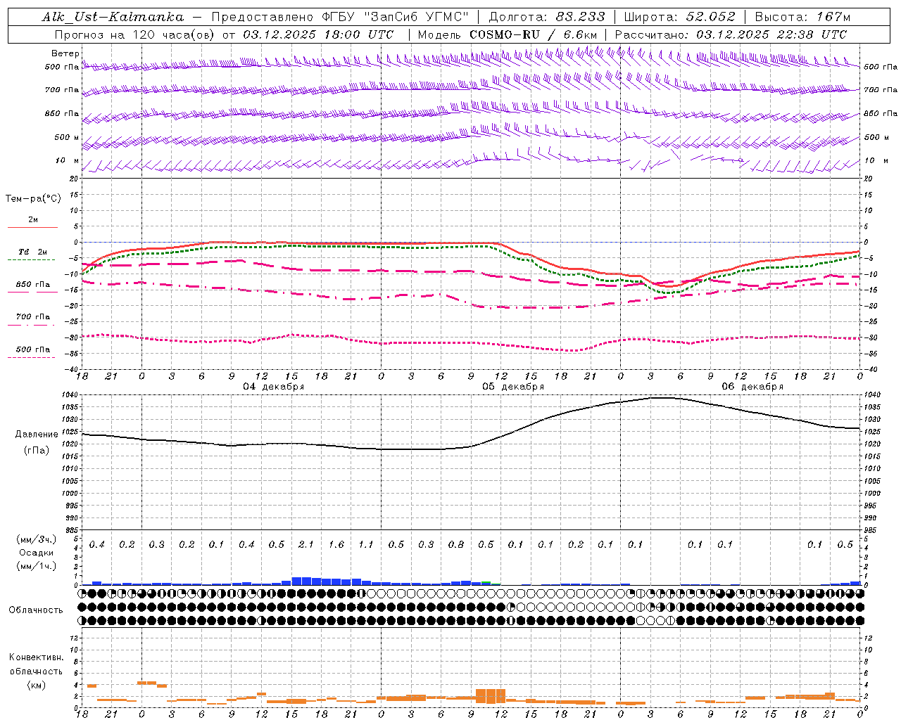Click the station name Alk_Ust-Kalmanka
901x720 pixels.
[113, 17]
